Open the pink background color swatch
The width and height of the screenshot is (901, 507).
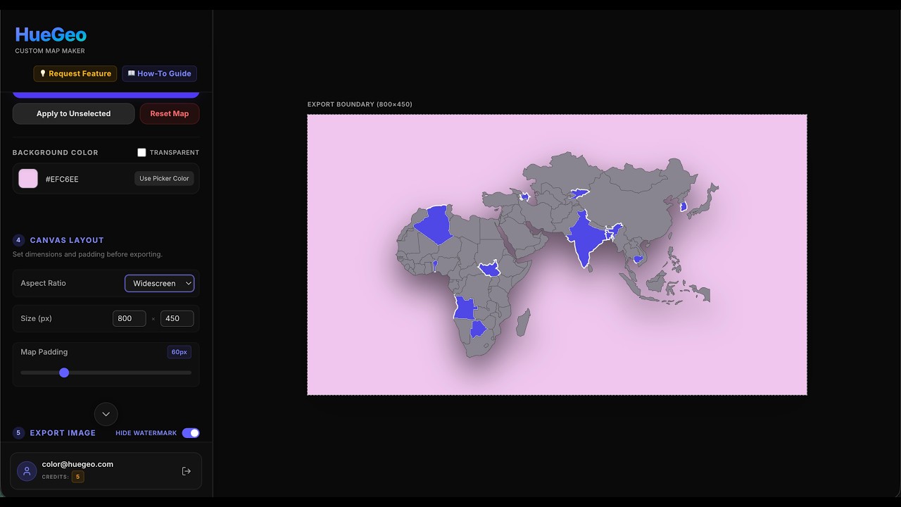(x=28, y=179)
